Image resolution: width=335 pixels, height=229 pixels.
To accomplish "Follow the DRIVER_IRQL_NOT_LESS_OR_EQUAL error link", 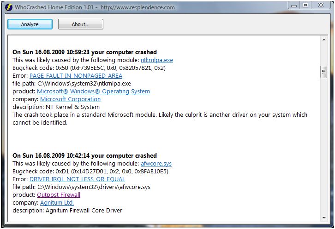I will [77, 179].
